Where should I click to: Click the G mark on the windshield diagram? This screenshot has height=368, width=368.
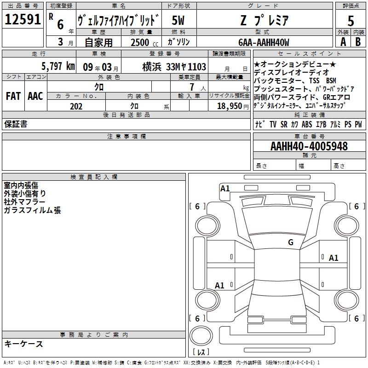click(291, 242)
